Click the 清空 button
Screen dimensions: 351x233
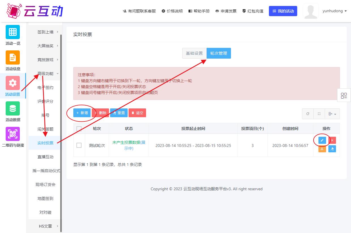(x=137, y=113)
